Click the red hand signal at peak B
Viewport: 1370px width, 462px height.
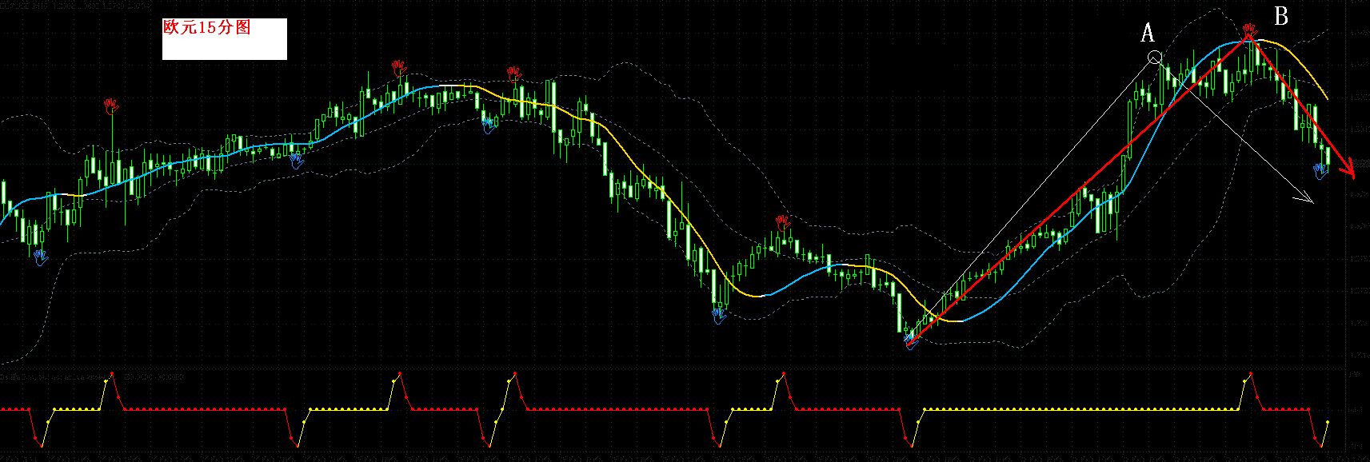(x=1248, y=31)
